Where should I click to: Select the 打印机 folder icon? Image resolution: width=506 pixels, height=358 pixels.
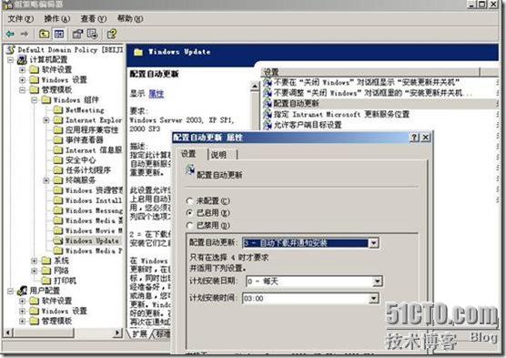point(46,281)
